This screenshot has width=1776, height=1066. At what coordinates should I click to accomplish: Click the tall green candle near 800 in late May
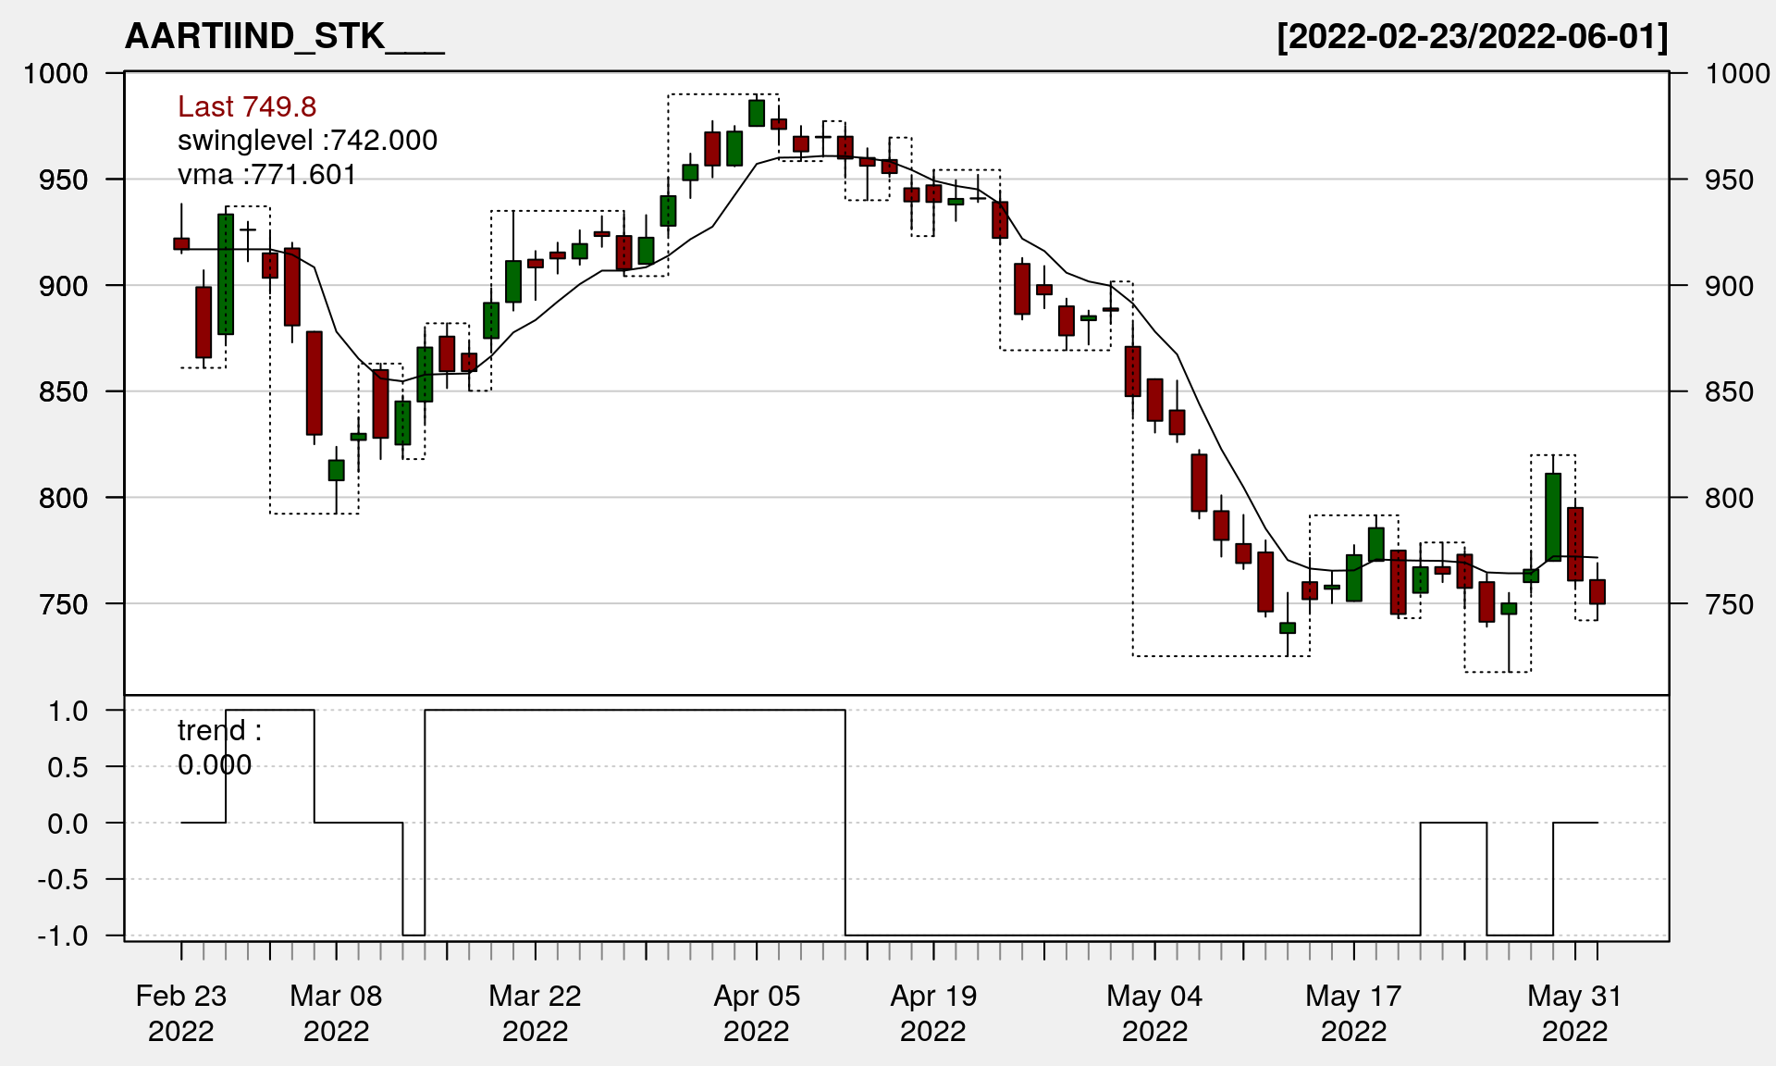click(x=1553, y=516)
